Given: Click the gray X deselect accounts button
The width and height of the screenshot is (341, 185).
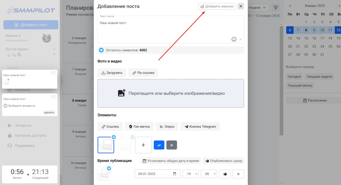Looking at the screenshot, I should (172, 145).
